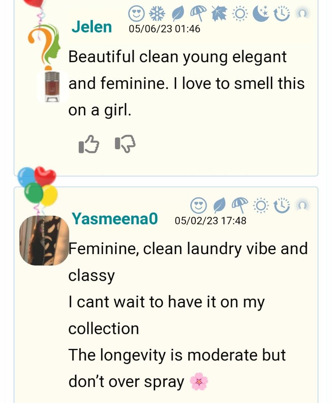This screenshot has height=403, width=332.
Task: Click the love smiley icon on Jelen's review
Action: [x=136, y=14]
